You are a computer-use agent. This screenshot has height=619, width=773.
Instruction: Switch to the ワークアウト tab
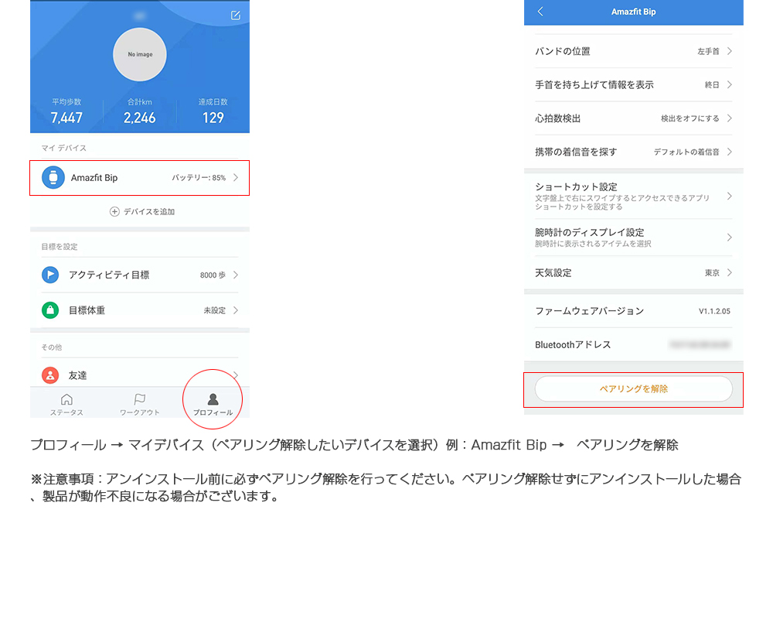pos(139,405)
